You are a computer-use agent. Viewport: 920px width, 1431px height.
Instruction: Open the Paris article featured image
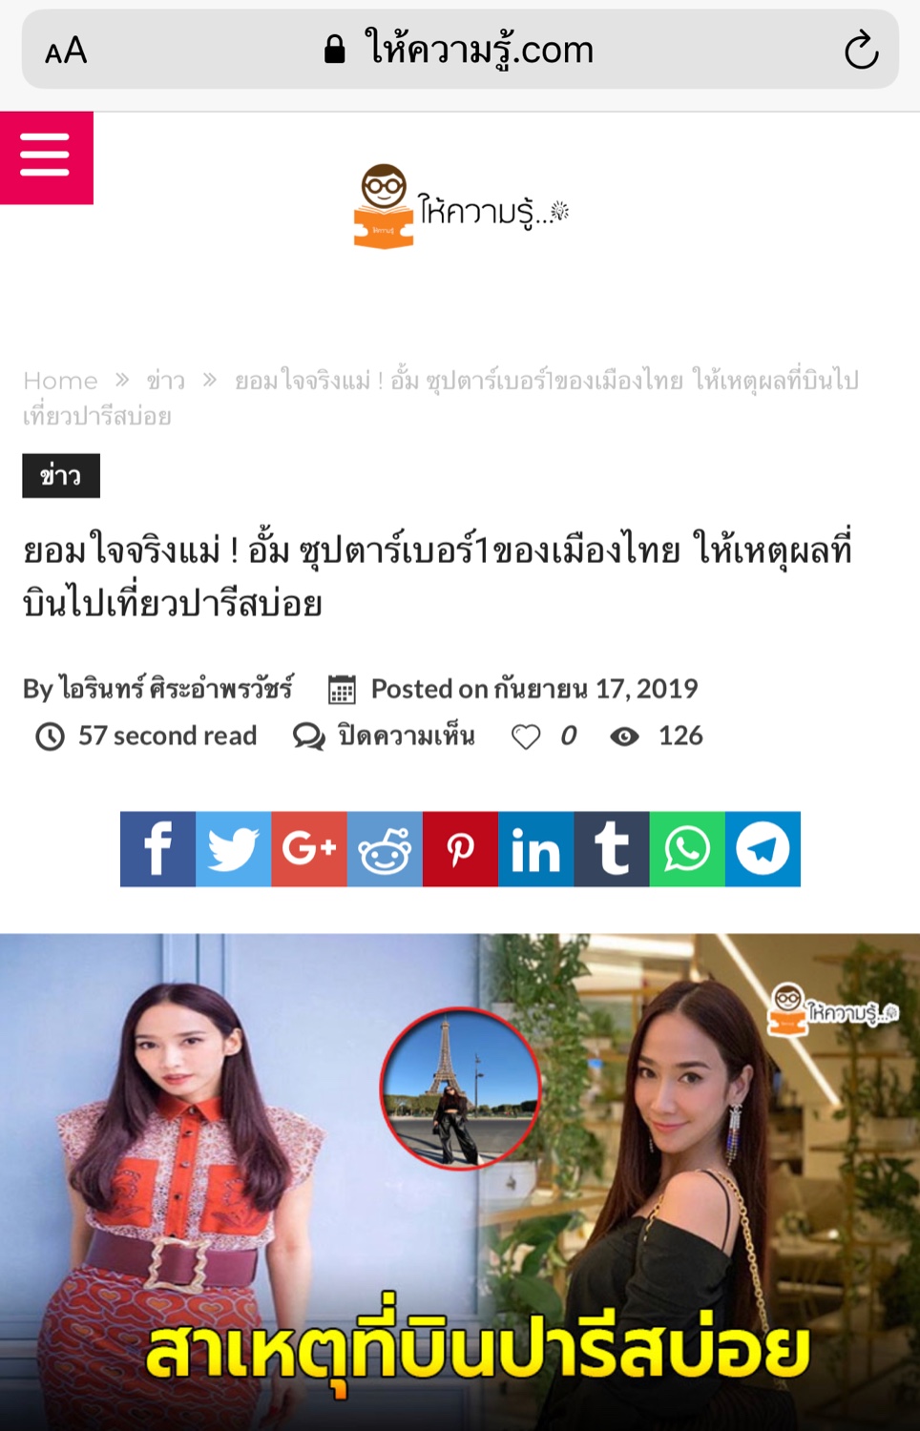[460, 1182]
